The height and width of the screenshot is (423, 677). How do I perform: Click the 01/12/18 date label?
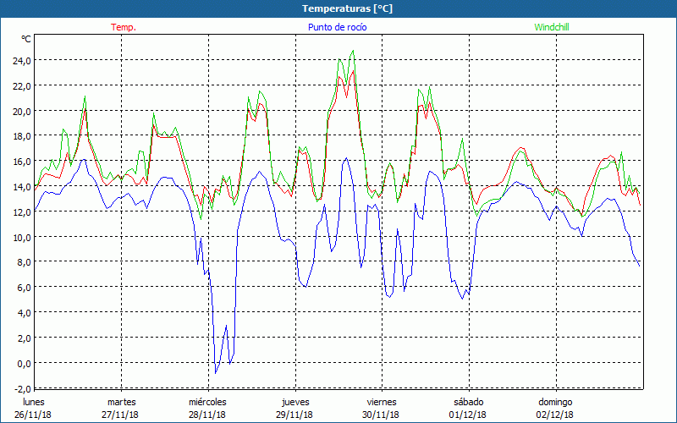click(468, 415)
